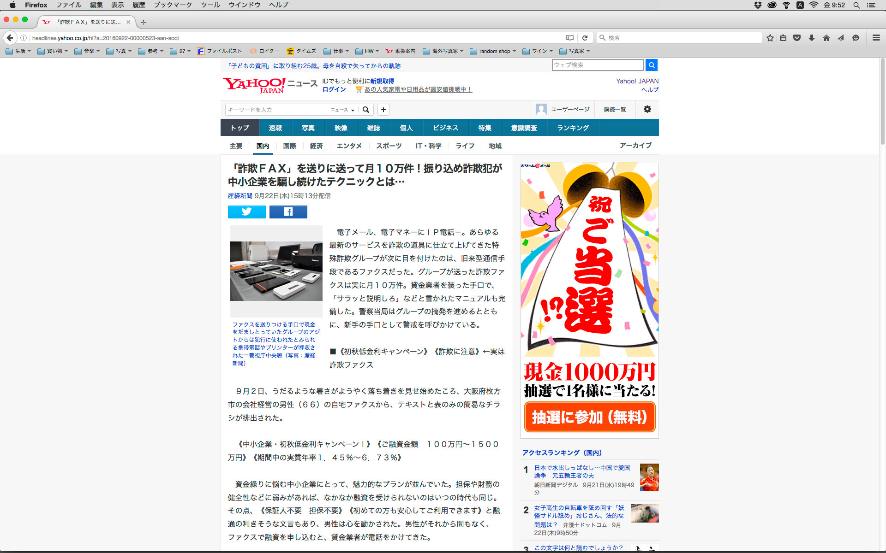Click the Facebook share icon
886x553 pixels.
coord(288,212)
